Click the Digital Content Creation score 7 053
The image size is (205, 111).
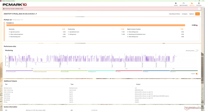[182, 29]
